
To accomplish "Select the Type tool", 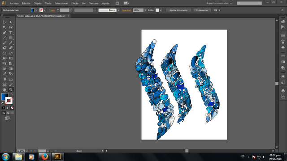I will (11, 33).
